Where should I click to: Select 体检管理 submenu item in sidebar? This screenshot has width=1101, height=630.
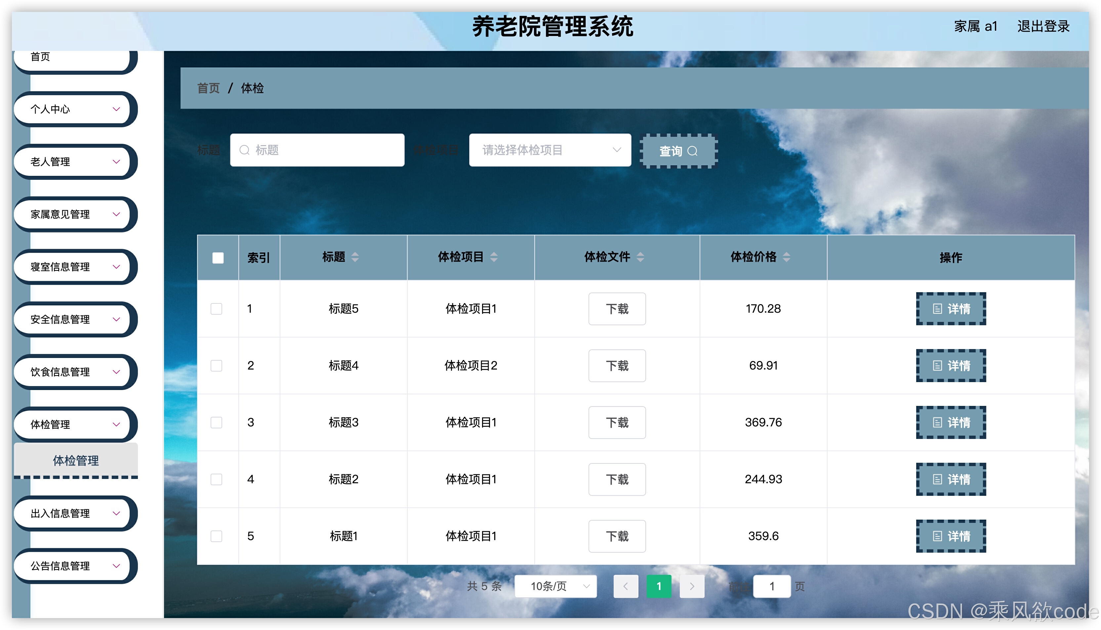[76, 460]
